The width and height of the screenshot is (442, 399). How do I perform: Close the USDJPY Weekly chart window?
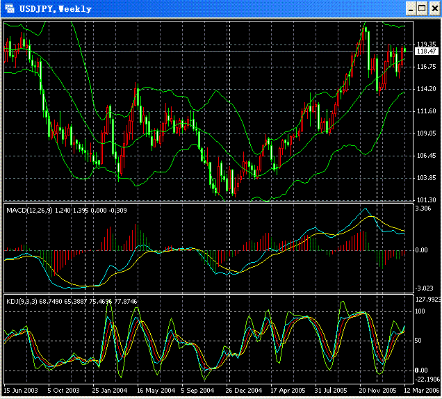coord(434,8)
